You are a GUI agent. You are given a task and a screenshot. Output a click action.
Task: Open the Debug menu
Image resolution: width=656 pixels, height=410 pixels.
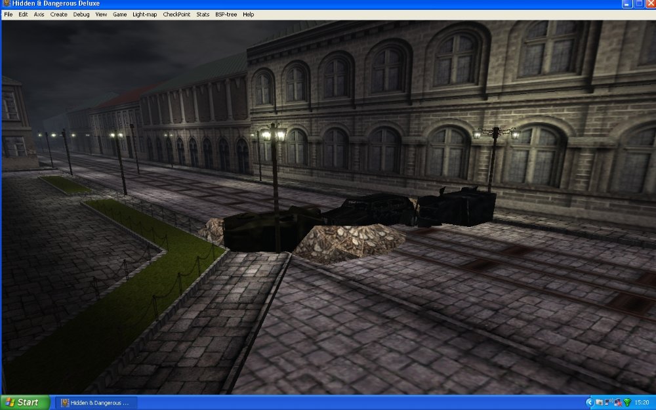(x=81, y=14)
